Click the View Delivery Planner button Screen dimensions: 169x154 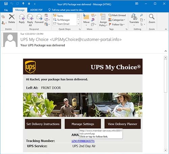pyautogui.click(x=123, y=124)
